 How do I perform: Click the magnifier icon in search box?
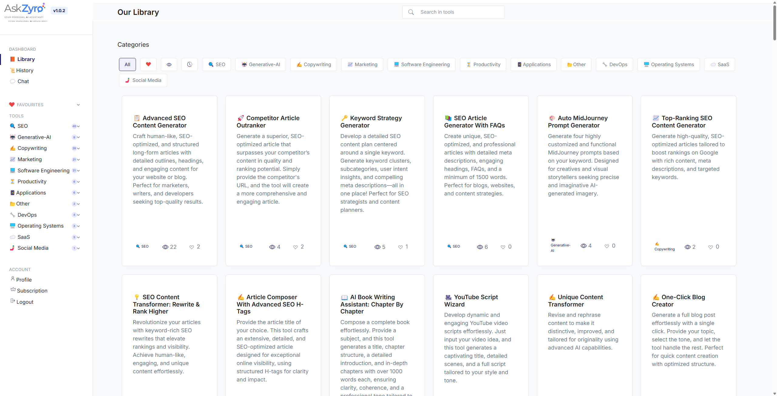point(411,12)
